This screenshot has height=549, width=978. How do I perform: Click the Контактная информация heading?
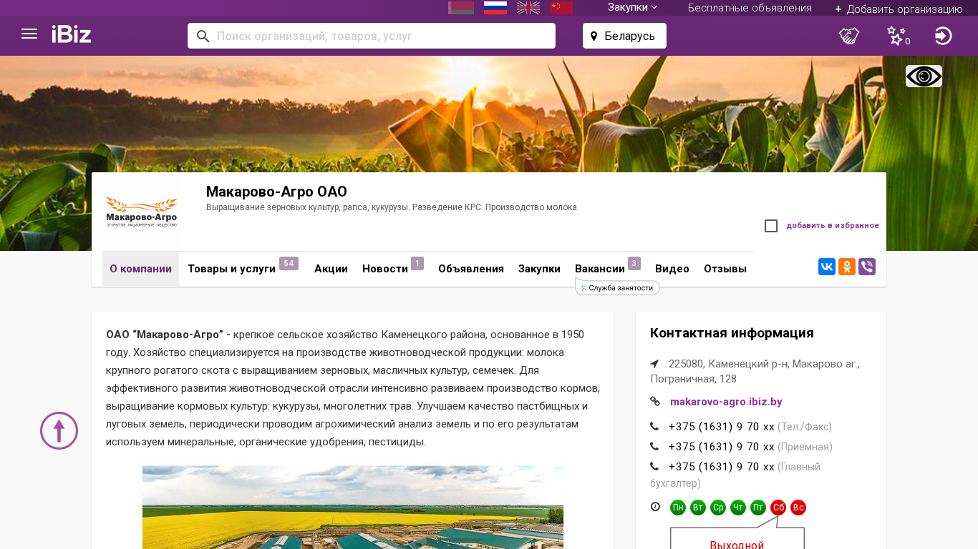pyautogui.click(x=732, y=333)
